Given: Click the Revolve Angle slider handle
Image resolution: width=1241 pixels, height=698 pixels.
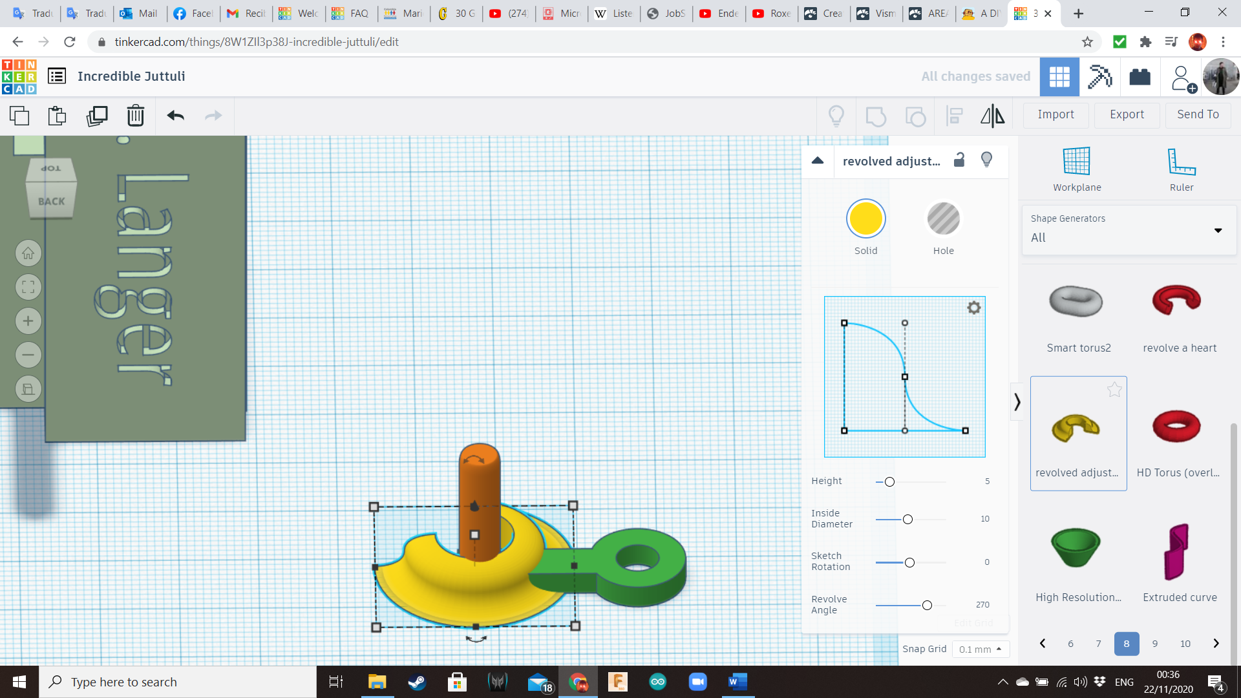Looking at the screenshot, I should (x=927, y=606).
